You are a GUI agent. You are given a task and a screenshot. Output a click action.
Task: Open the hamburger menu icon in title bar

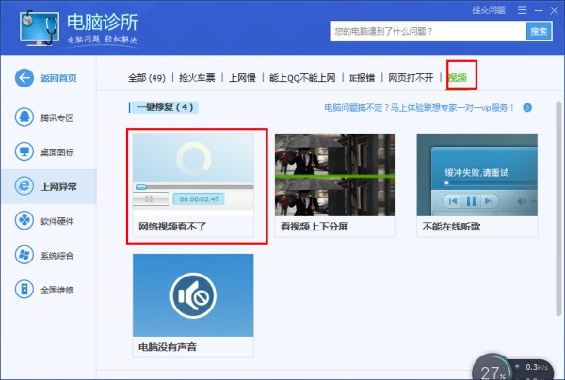(x=522, y=10)
